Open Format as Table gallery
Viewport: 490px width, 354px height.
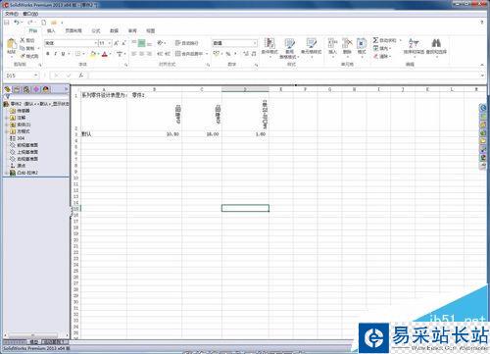click(289, 48)
